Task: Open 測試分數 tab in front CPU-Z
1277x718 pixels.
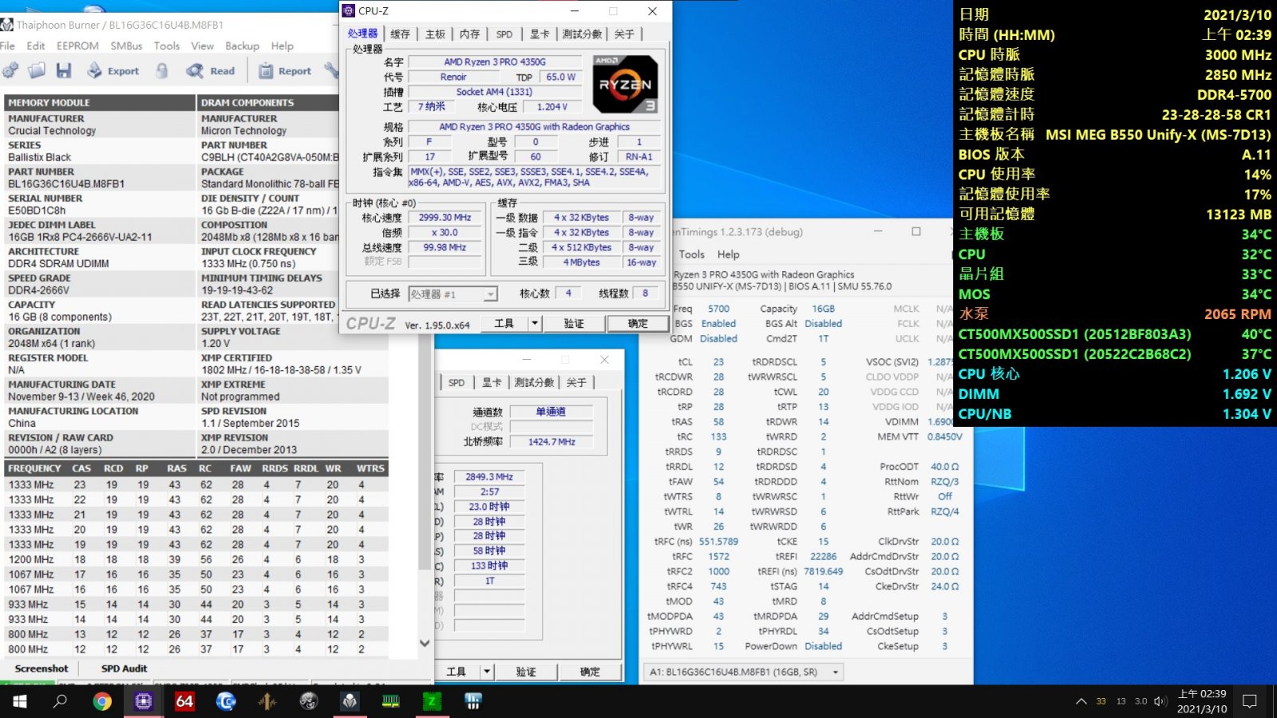Action: click(582, 34)
